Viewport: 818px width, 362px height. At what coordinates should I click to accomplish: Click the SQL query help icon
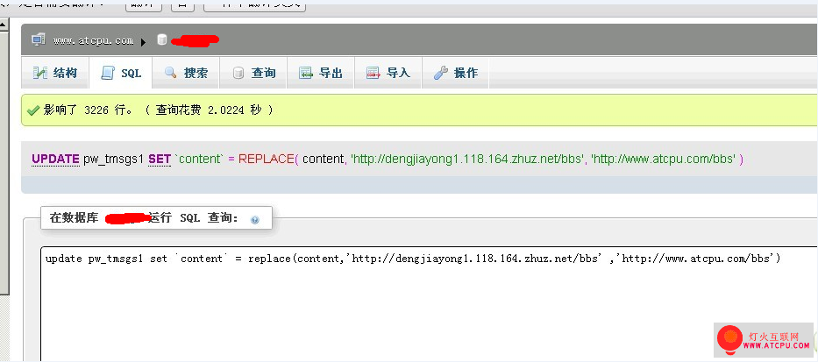(x=254, y=220)
